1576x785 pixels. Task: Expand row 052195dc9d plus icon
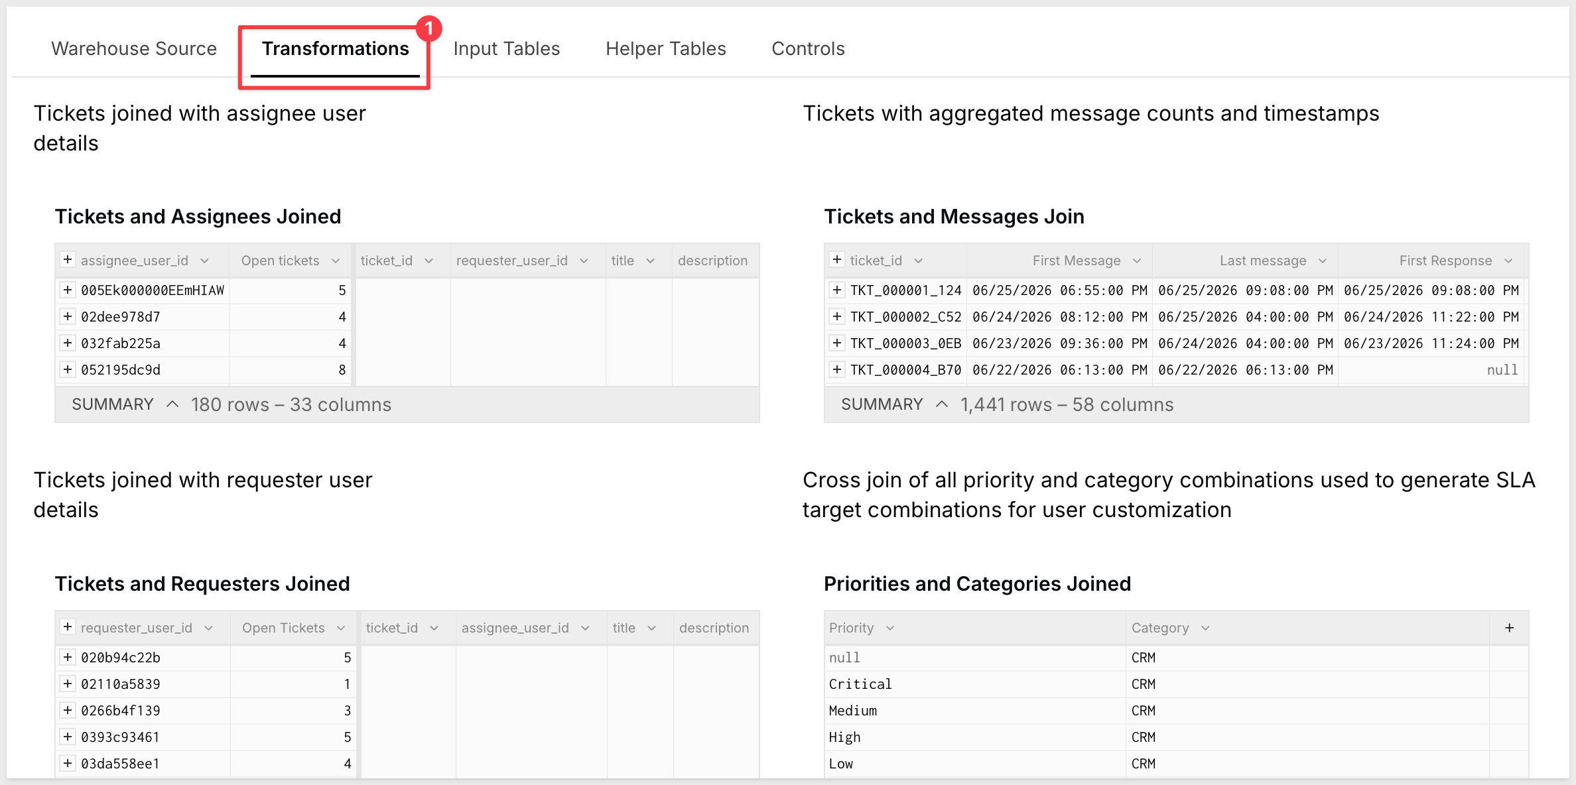tap(67, 369)
